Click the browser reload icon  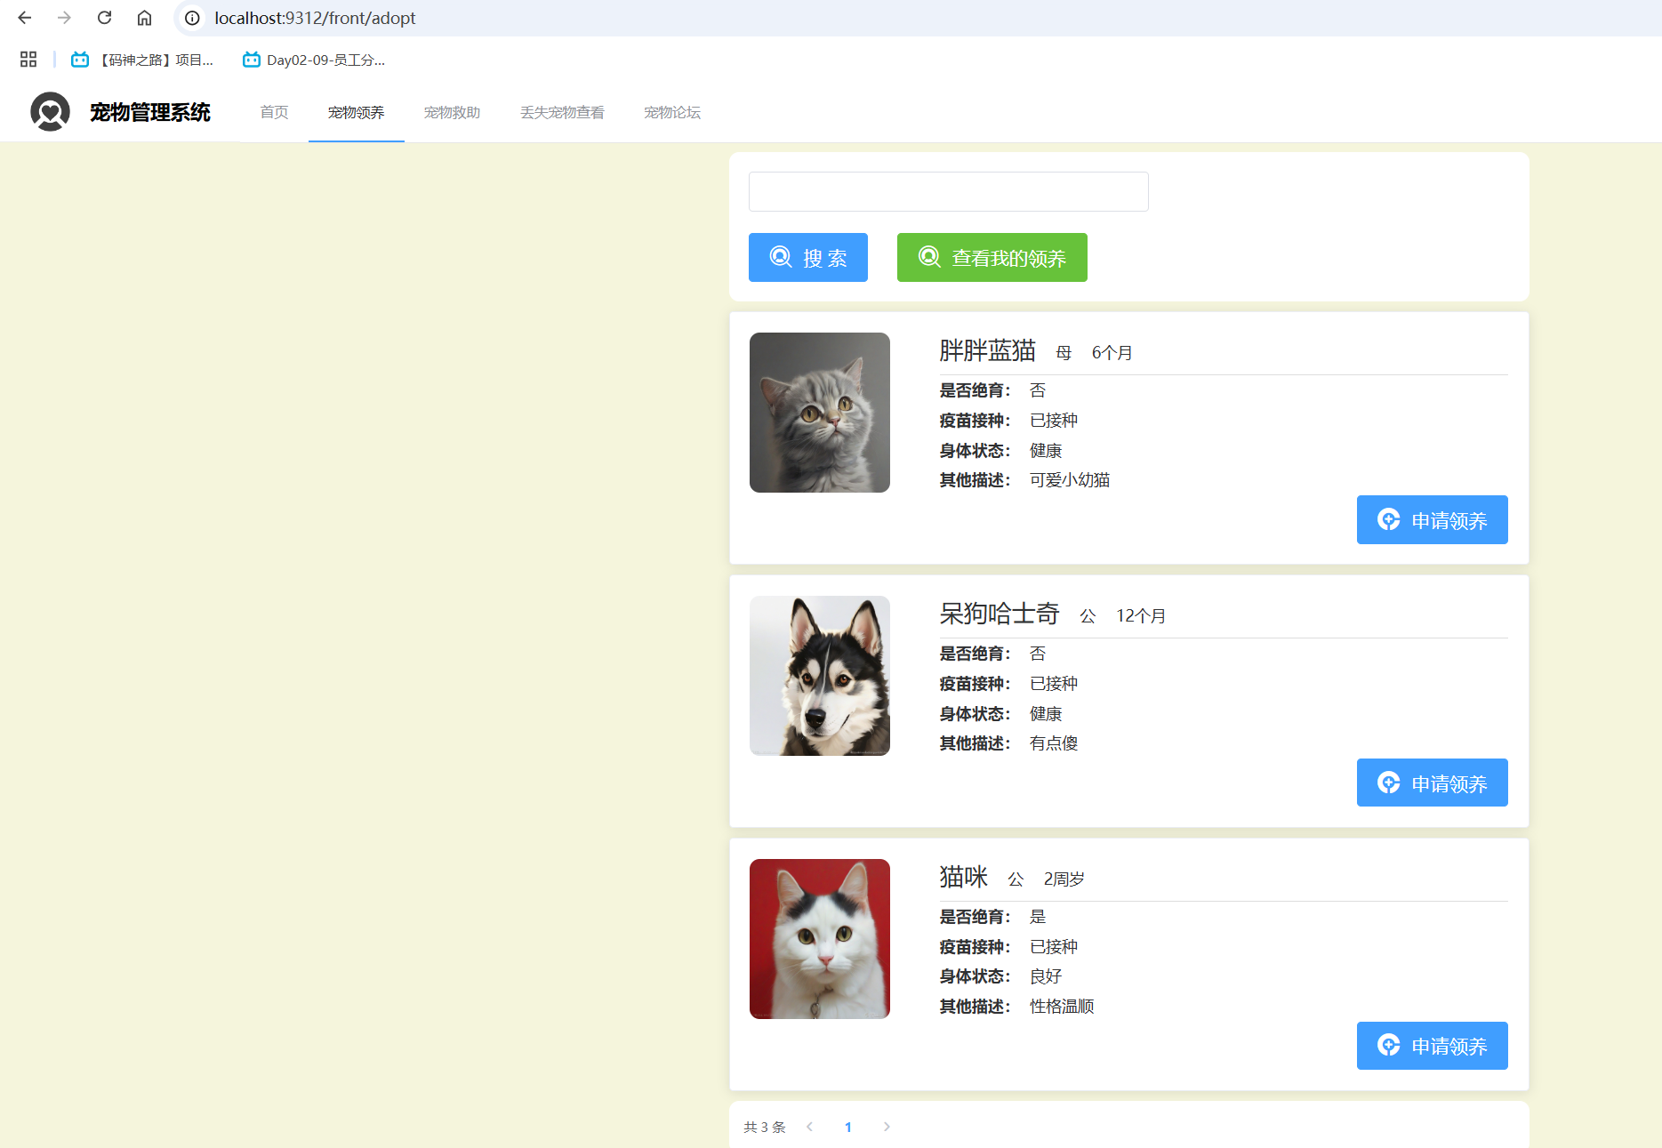coord(104,18)
